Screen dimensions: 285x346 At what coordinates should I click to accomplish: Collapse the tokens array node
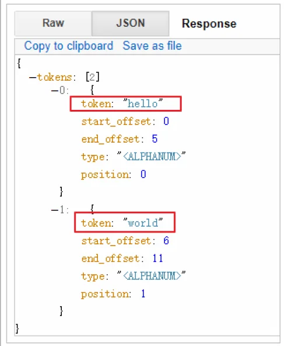tap(33, 78)
